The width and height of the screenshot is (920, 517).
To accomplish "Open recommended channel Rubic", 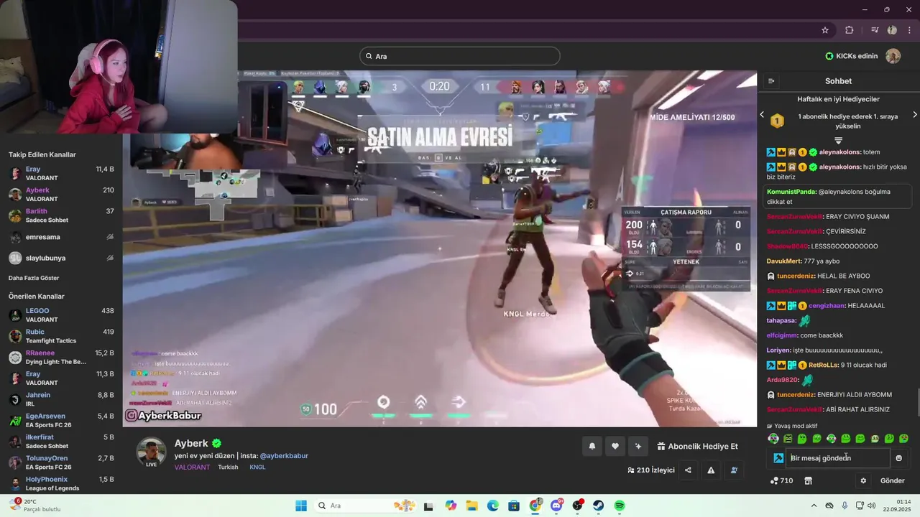I will pyautogui.click(x=61, y=336).
